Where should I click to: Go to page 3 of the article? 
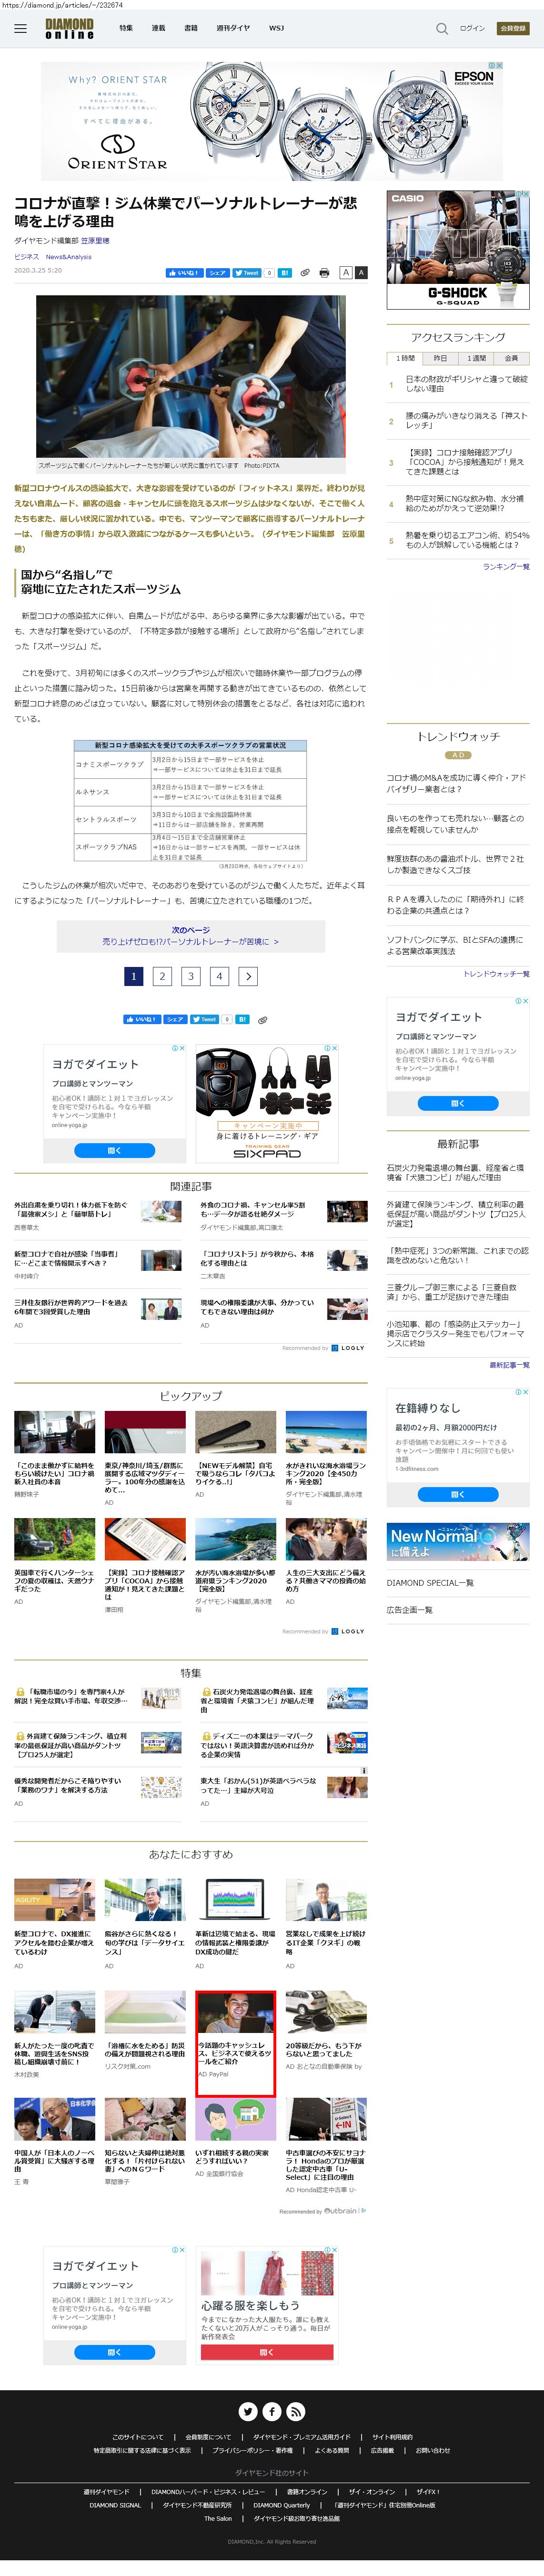click(x=191, y=976)
